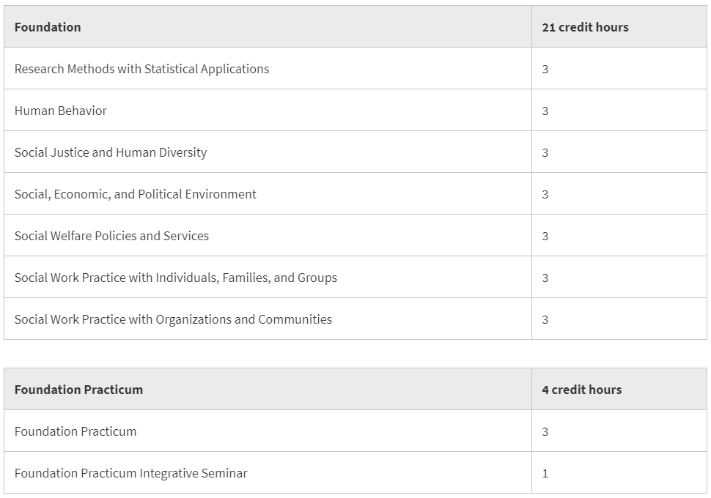Image resolution: width=711 pixels, height=498 pixels.
Task: Select the non-bold "Foundation Practicum" course row
Action: 75,431
